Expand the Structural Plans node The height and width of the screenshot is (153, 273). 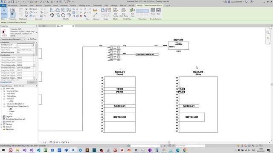pyautogui.click(x=4, y=91)
